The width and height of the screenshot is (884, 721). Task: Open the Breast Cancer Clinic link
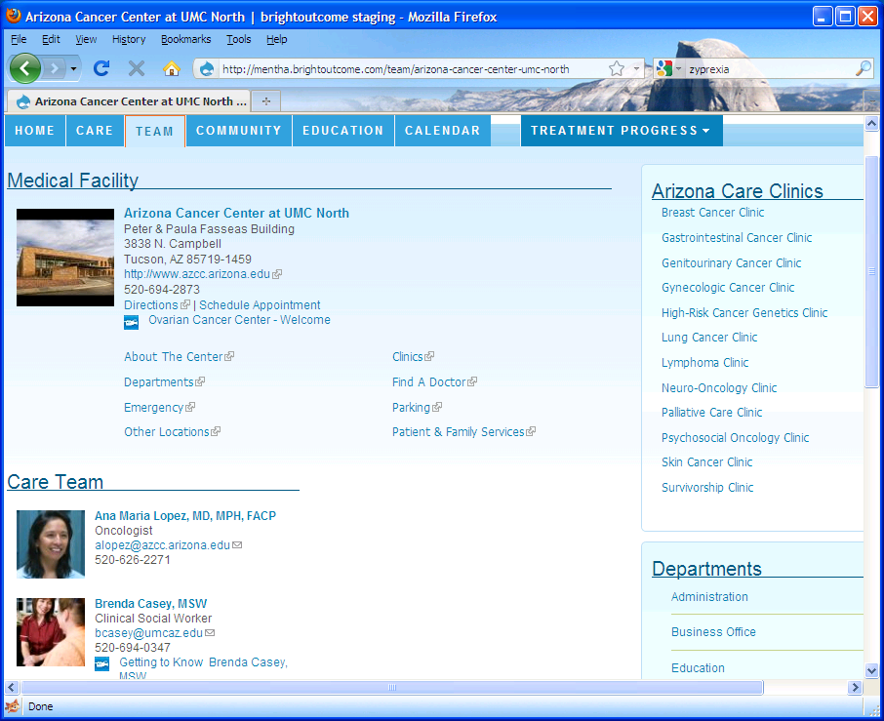(x=712, y=213)
